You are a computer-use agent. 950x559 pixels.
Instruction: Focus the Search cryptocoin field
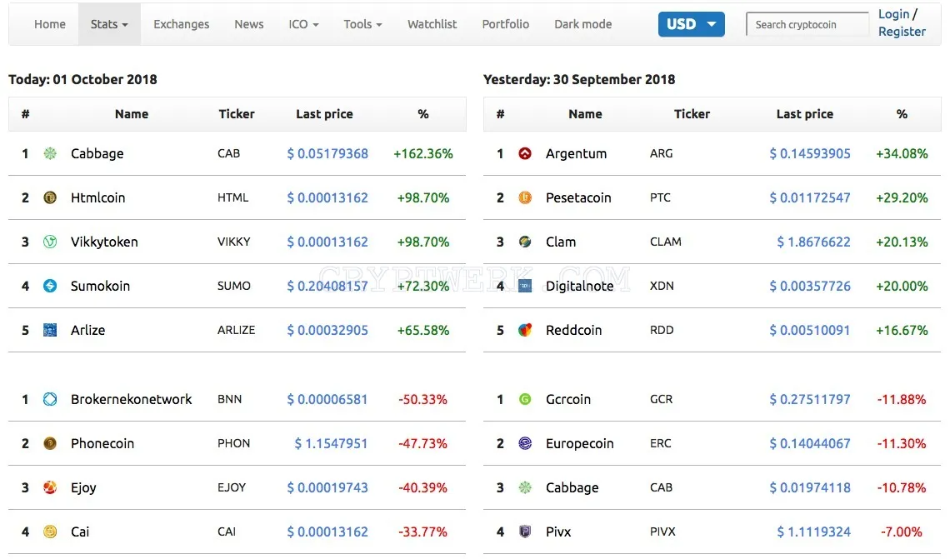click(807, 24)
